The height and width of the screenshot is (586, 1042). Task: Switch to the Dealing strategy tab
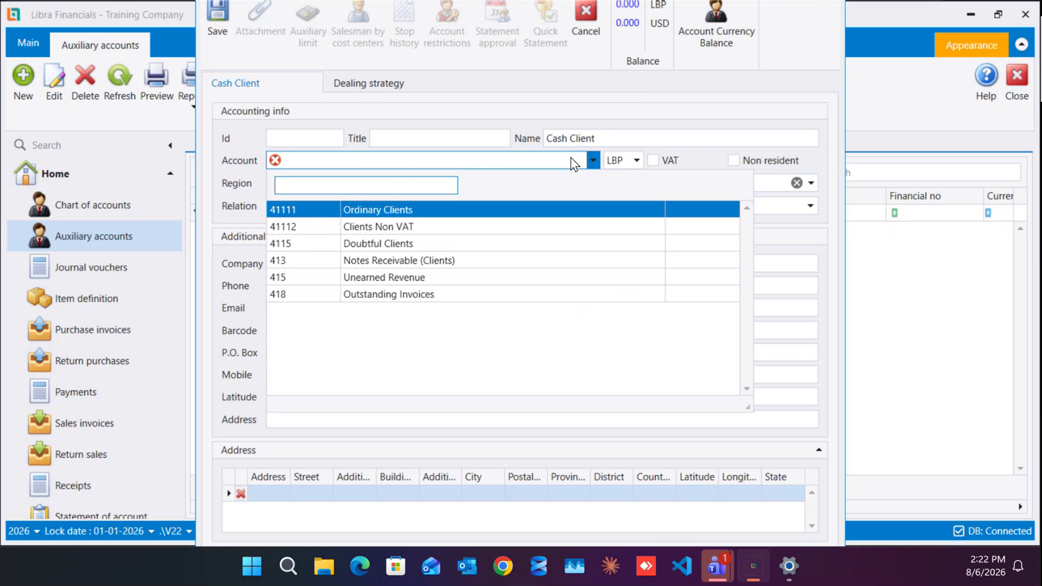(369, 83)
